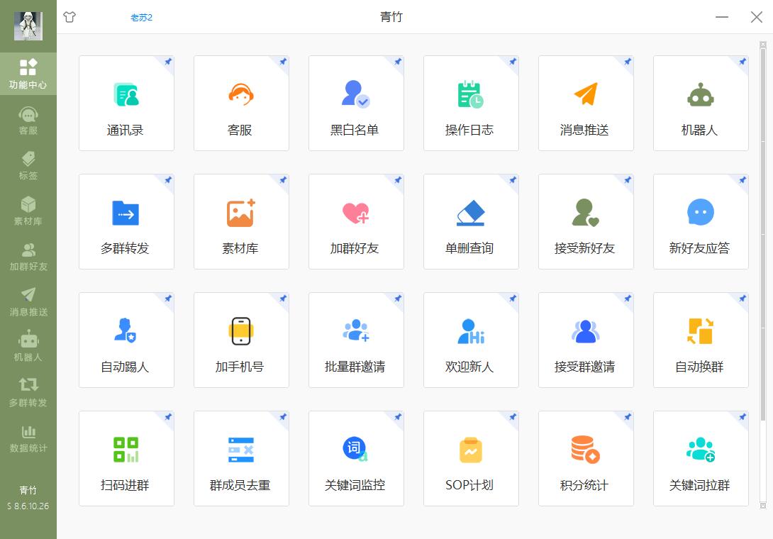Select the 老苏2 account tab

141,16
